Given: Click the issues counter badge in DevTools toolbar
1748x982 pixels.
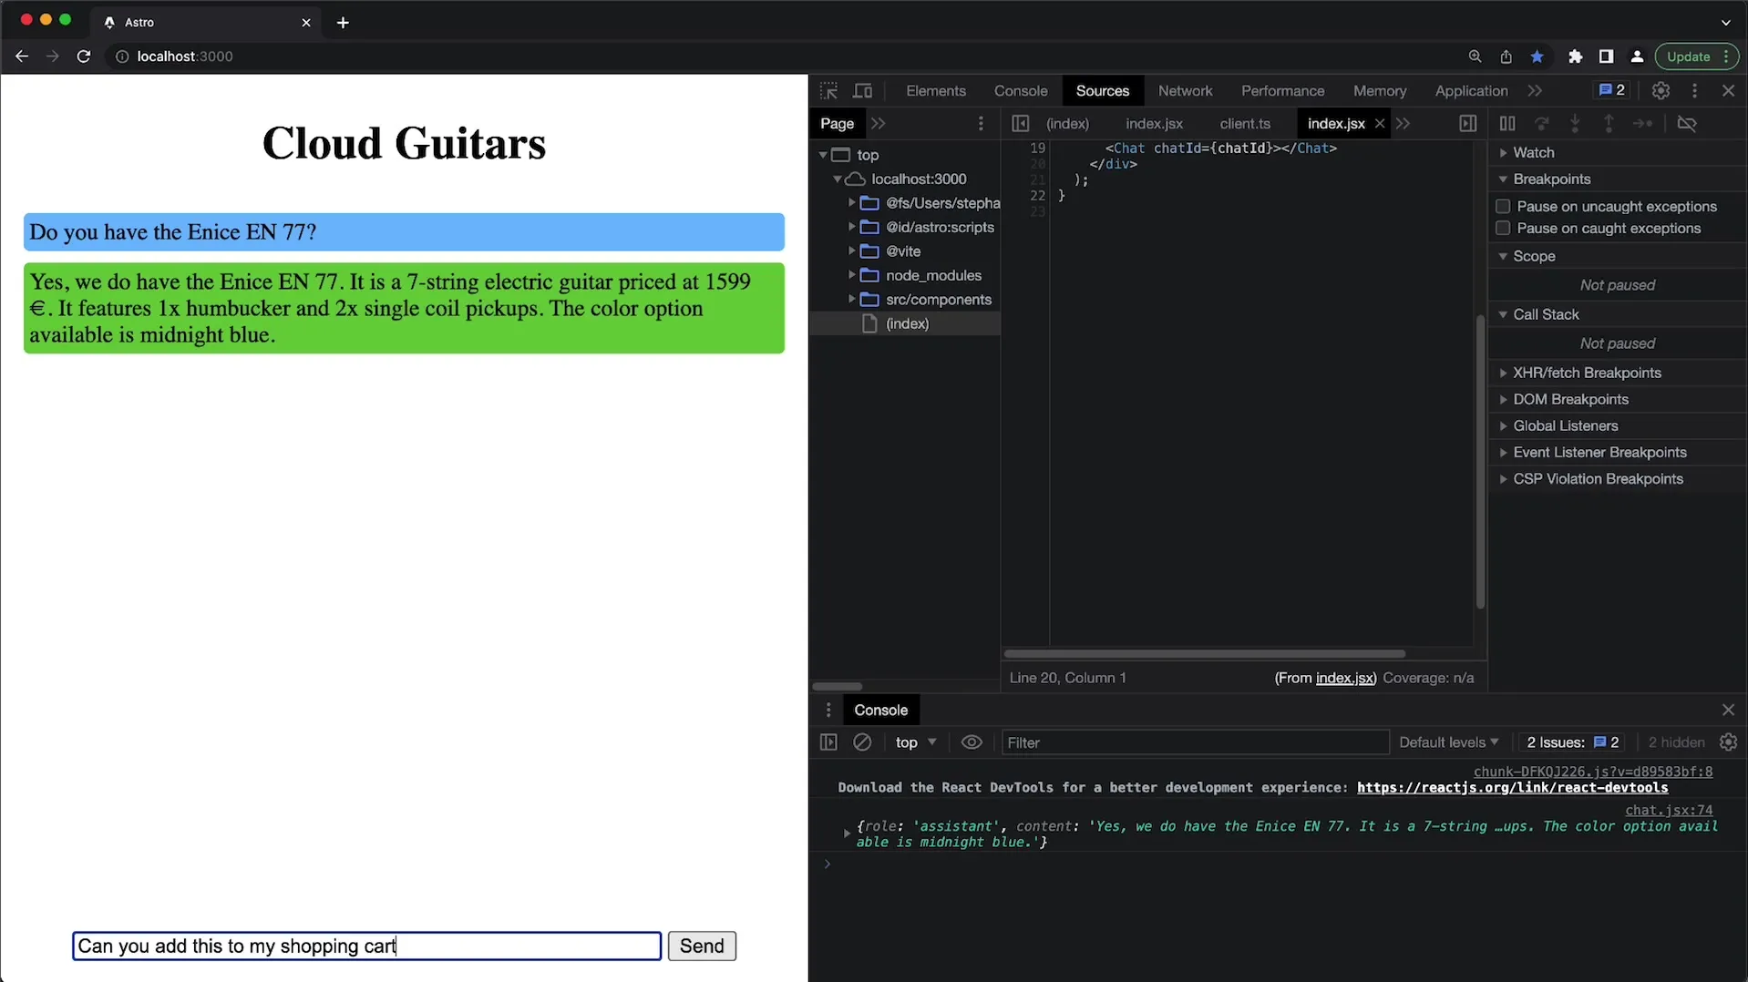Looking at the screenshot, I should (1611, 90).
